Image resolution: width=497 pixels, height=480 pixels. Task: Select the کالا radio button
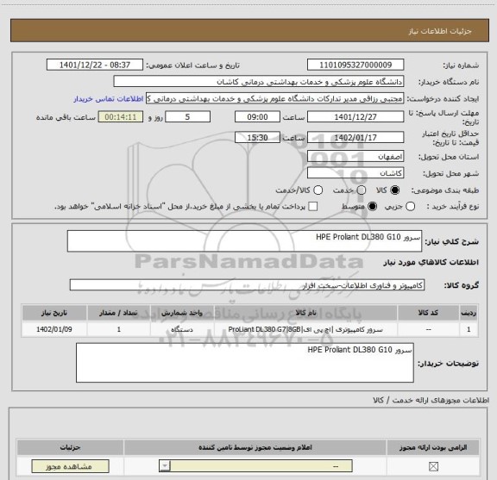pos(395,190)
